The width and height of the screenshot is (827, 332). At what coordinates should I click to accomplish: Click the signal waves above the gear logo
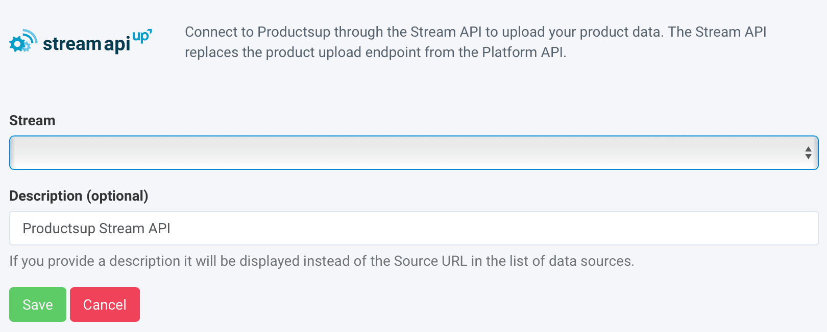[x=31, y=36]
